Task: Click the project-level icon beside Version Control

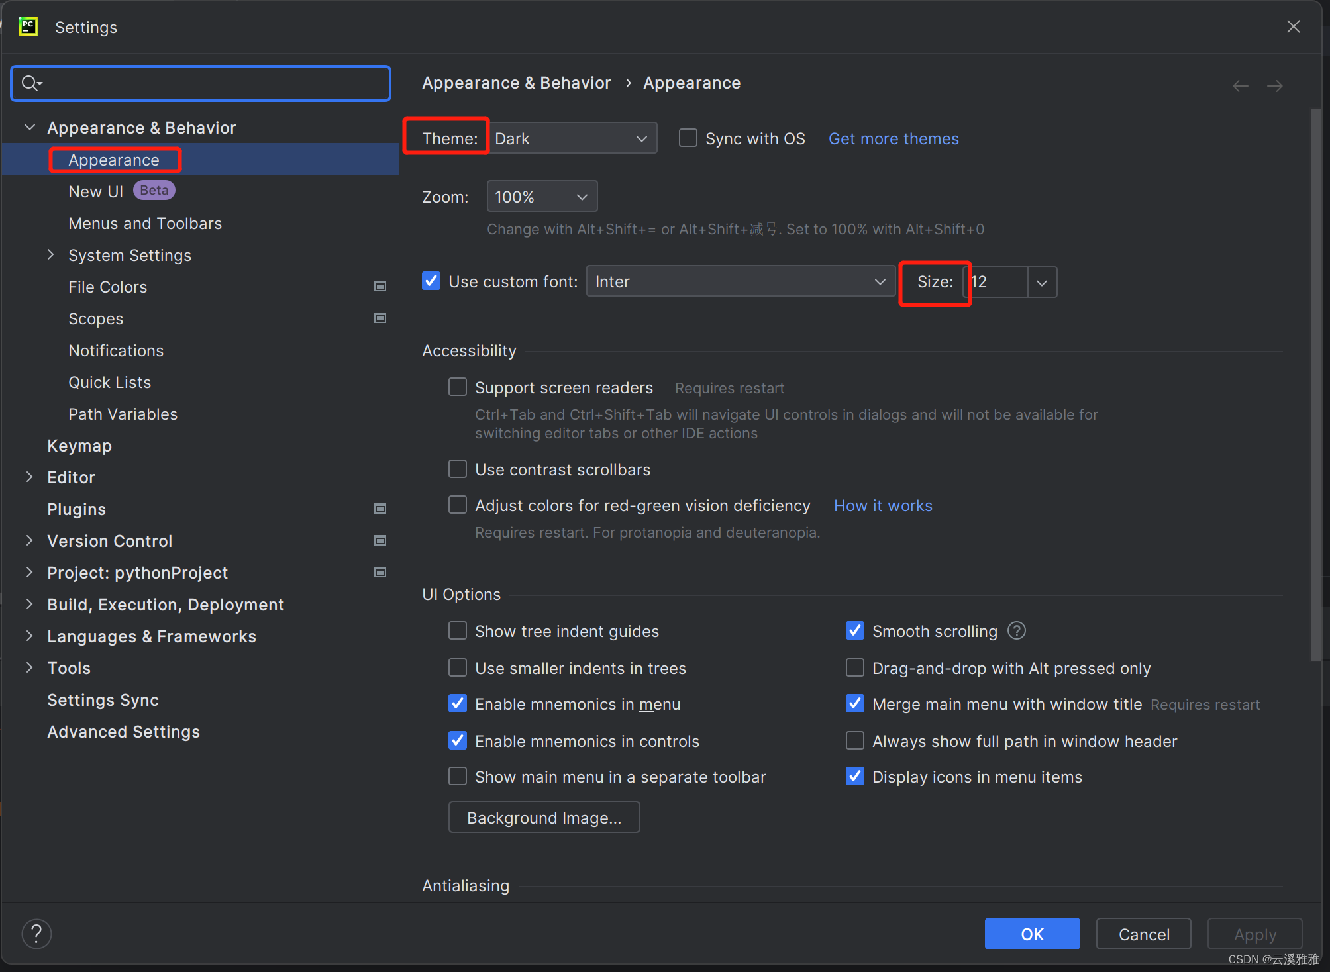Action: coord(380,540)
